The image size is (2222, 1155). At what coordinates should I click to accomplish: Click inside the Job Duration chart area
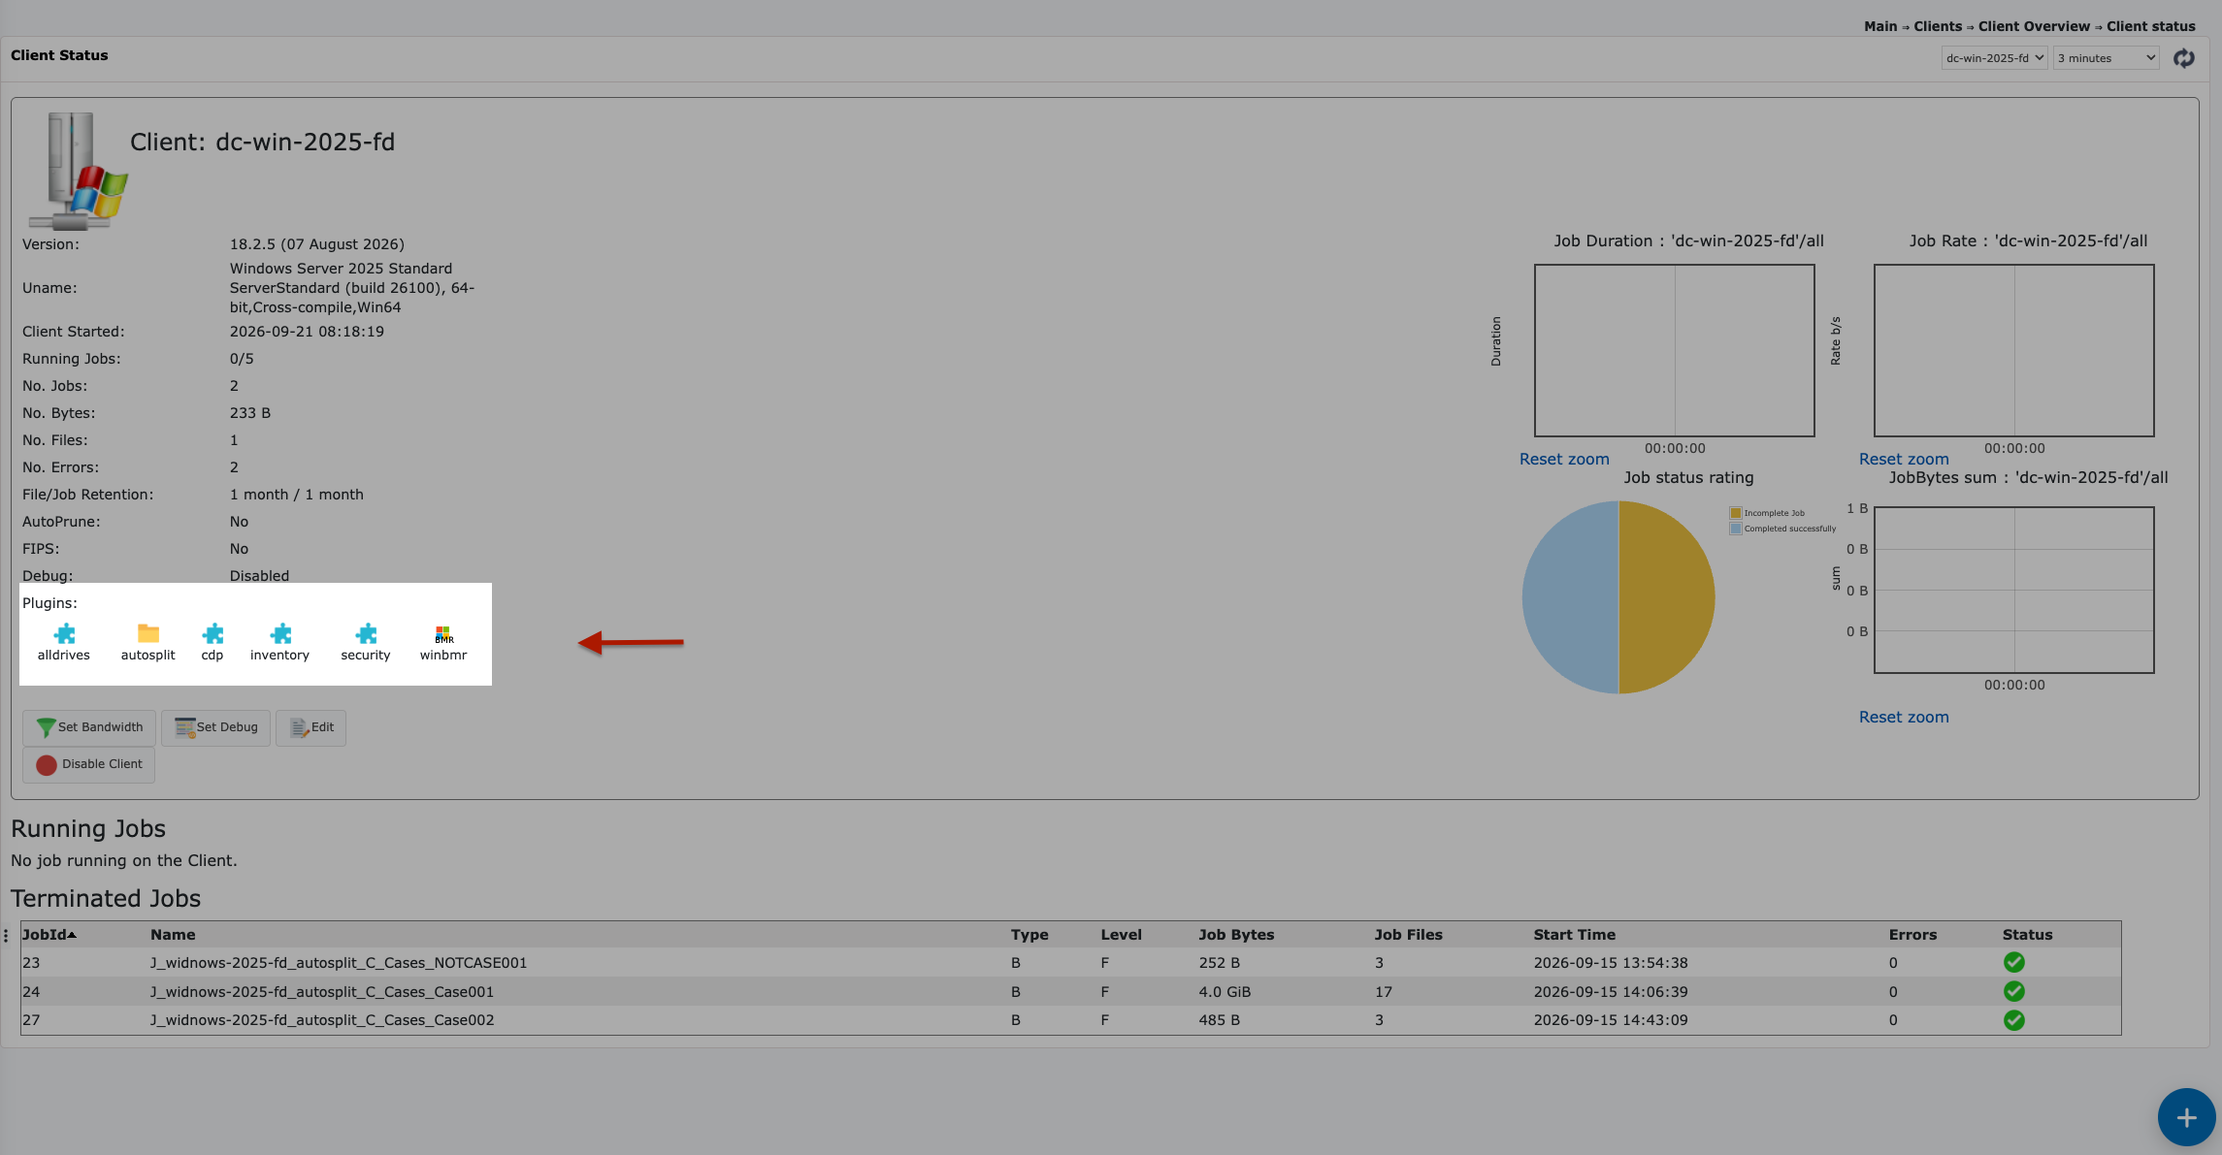tap(1675, 350)
